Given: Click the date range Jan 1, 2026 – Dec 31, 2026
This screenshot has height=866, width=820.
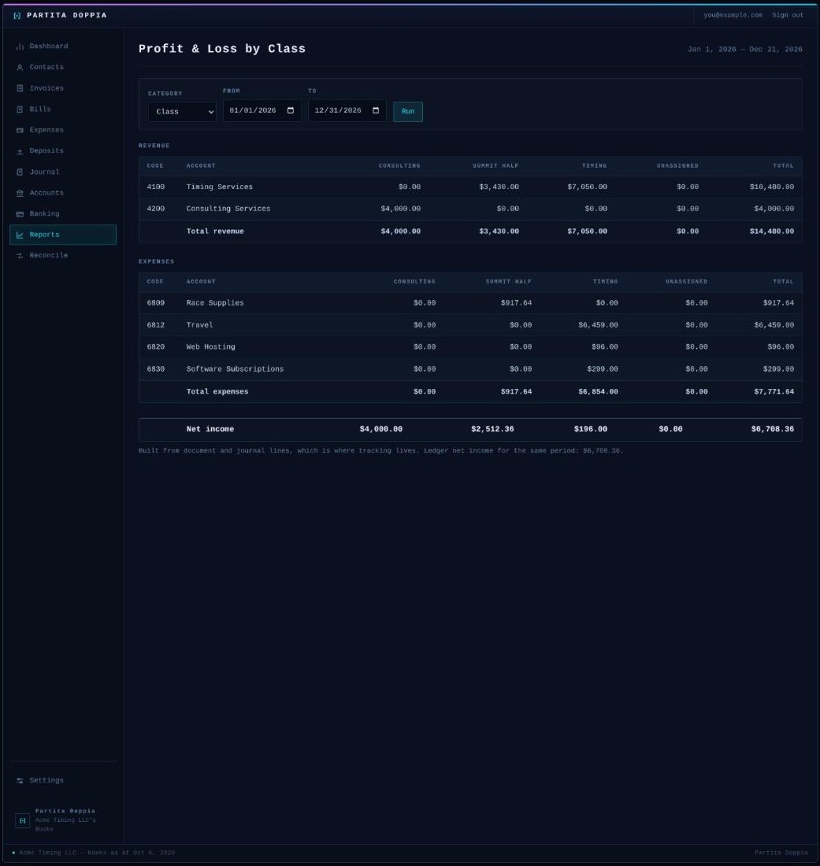Looking at the screenshot, I should pos(745,50).
